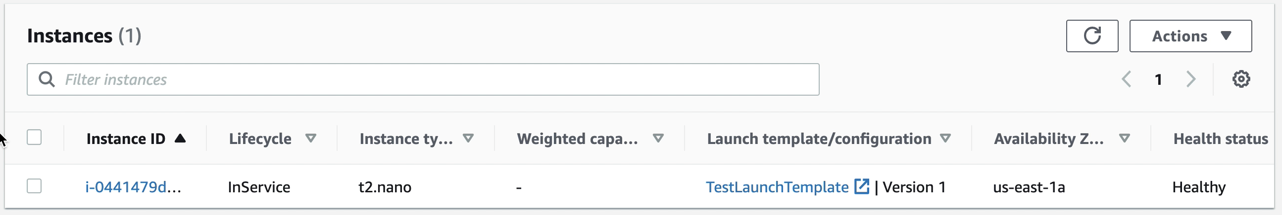
Task: Open the TestLaunchTemplate link
Action: 777,187
